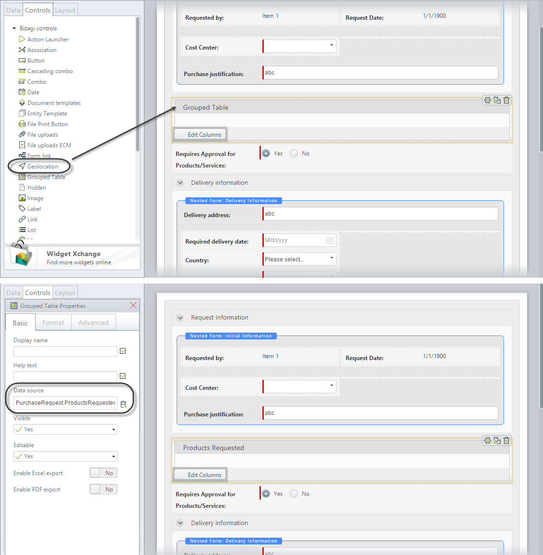Delete the Grouped Table with trash icon
This screenshot has height=555, width=543.
click(506, 100)
